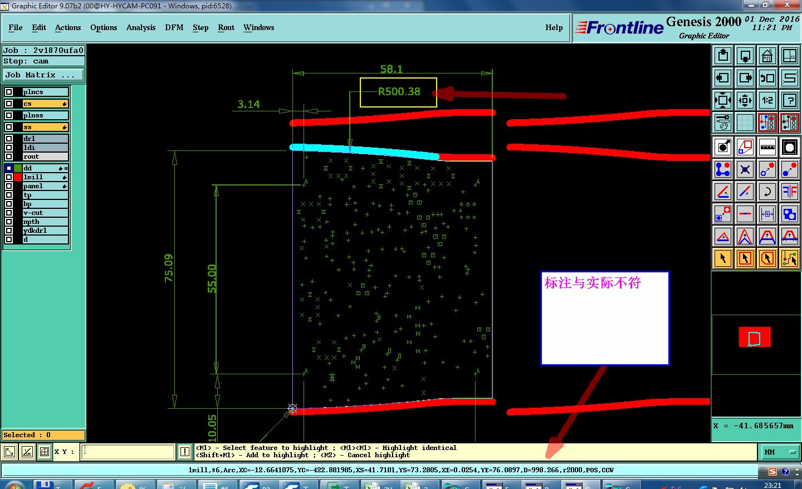Toggle visibility checkbox for cs layer

9,104
